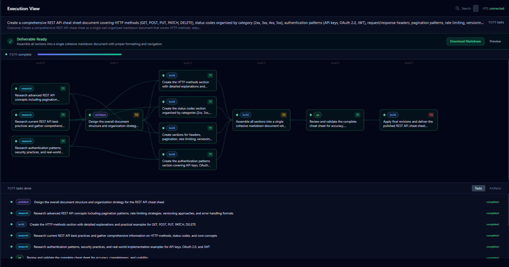Click build tag on authentication section node
Screen dimensions: 509x267
pyautogui.click(x=172, y=154)
